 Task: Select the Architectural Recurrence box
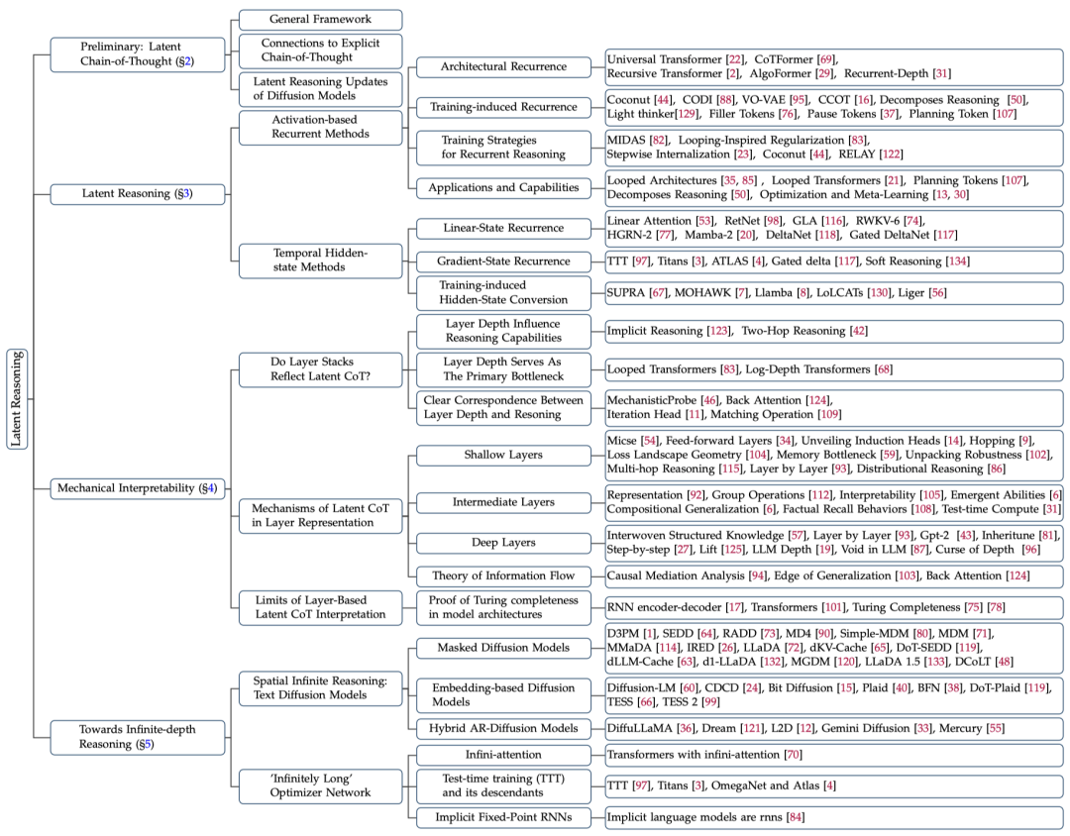tap(503, 67)
